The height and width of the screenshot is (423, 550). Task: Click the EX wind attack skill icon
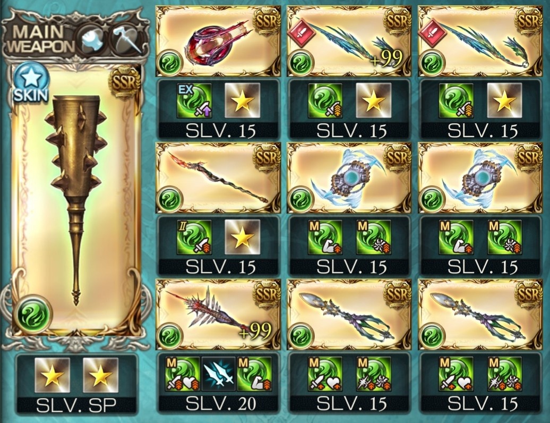click(x=195, y=101)
